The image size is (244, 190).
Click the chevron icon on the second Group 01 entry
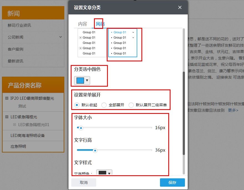tap(133, 37)
